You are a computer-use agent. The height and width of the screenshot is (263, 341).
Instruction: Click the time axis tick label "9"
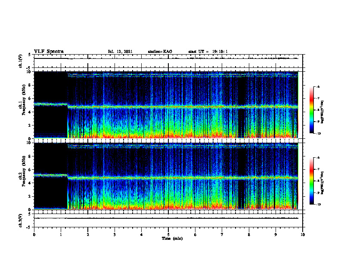pyautogui.click(x=276, y=235)
